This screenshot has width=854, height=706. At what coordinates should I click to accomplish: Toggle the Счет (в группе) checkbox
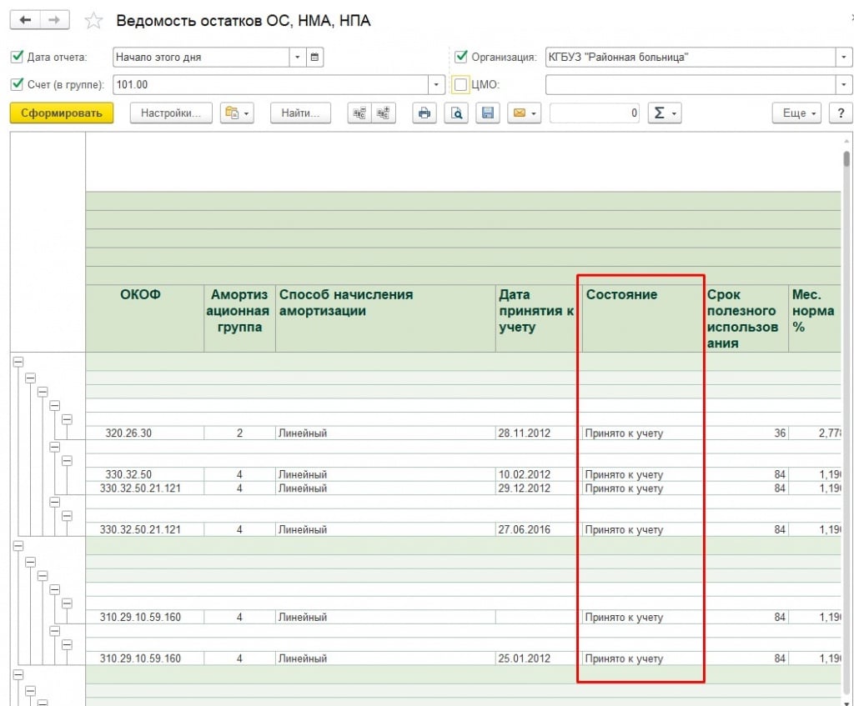click(17, 85)
